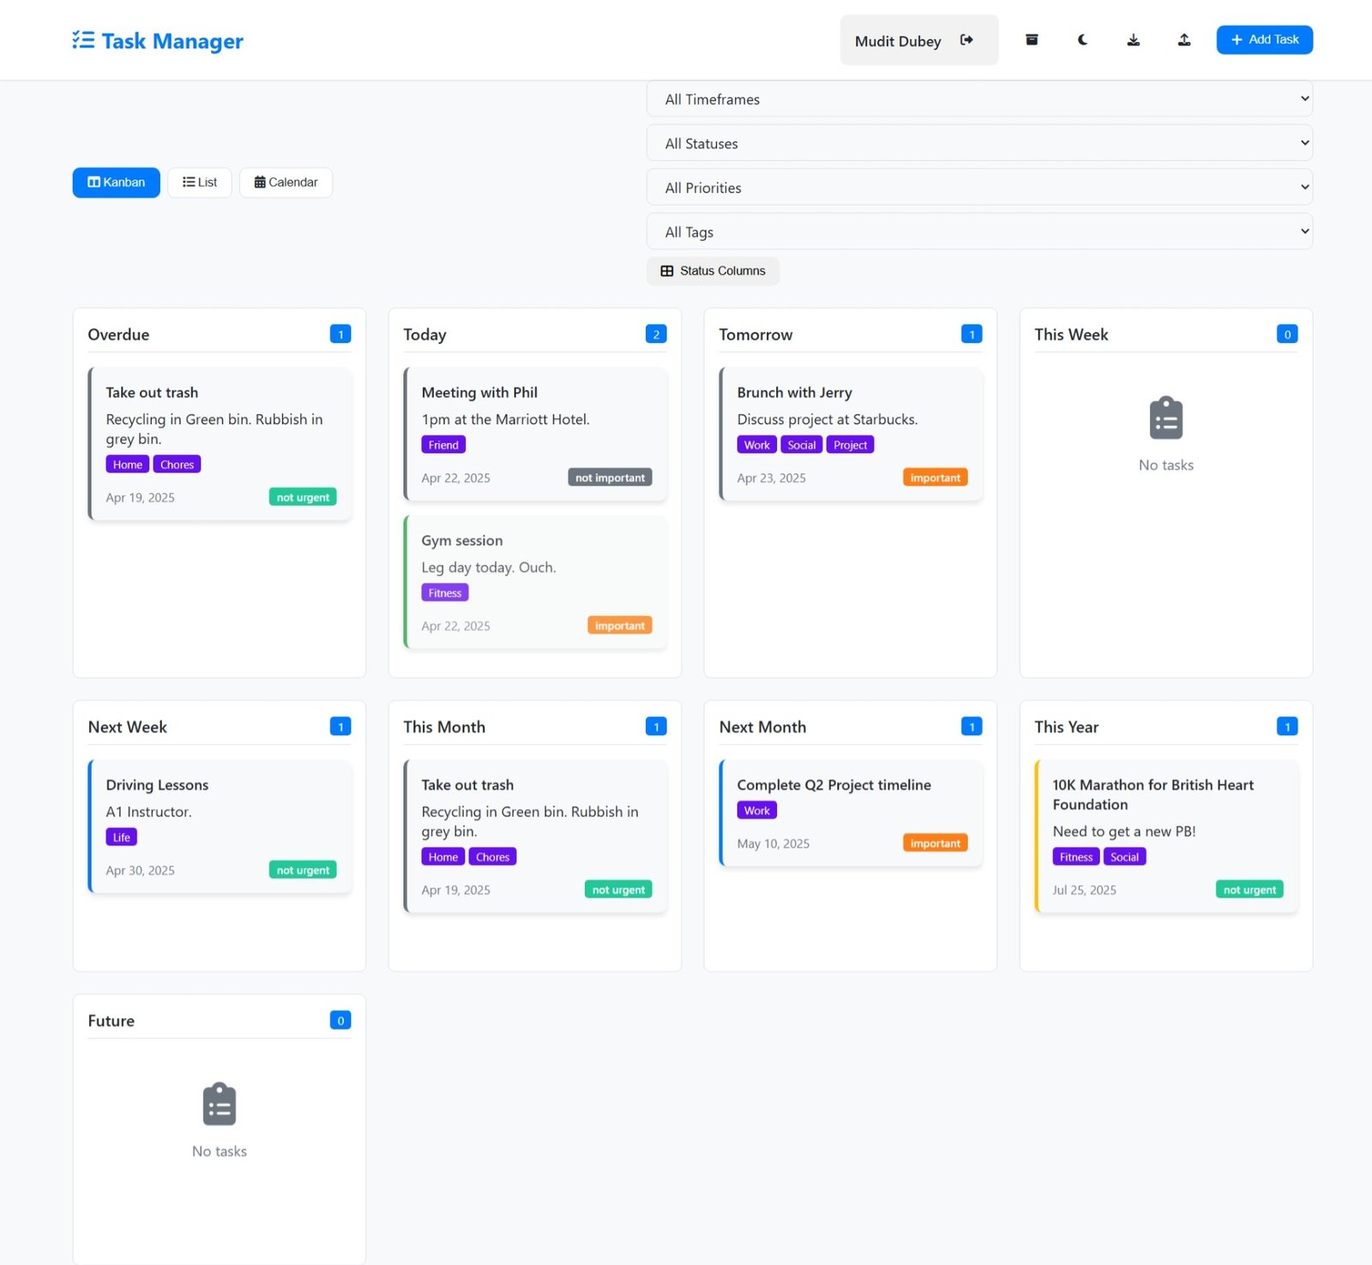Open the All Priorities dropdown
Screen dimensions: 1372x1265
point(979,187)
